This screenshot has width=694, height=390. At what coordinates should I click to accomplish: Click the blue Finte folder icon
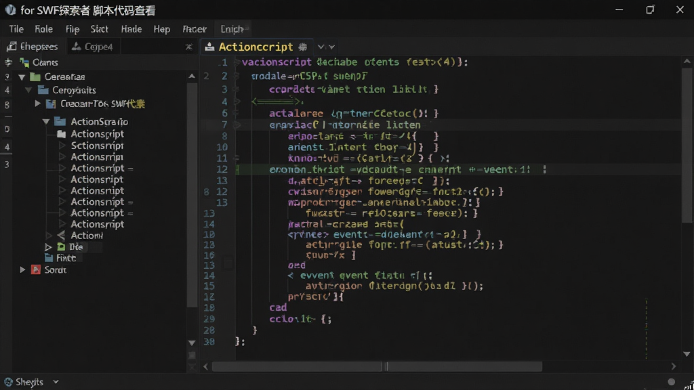click(49, 258)
